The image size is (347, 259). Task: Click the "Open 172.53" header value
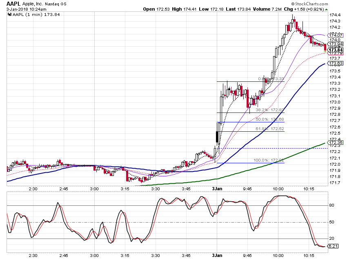click(156, 9)
